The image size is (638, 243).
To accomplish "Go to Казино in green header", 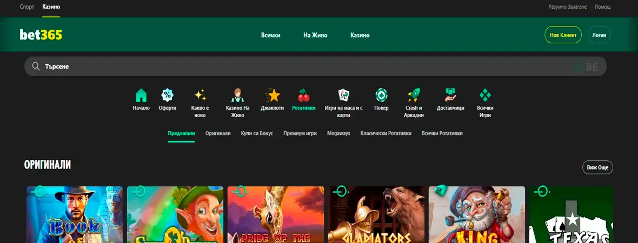I will tap(360, 35).
